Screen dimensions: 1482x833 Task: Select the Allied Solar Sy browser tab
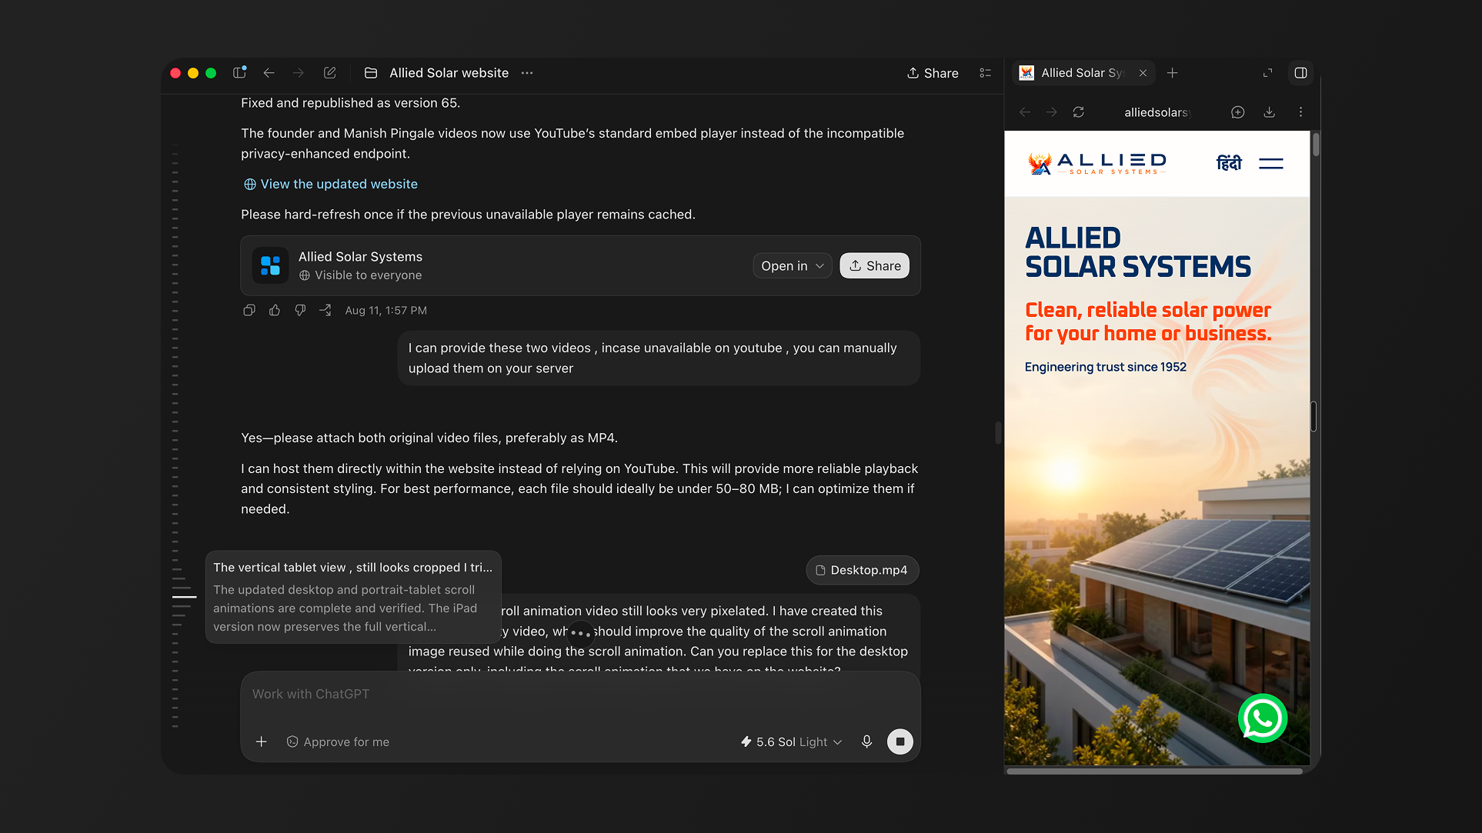pyautogui.click(x=1083, y=73)
